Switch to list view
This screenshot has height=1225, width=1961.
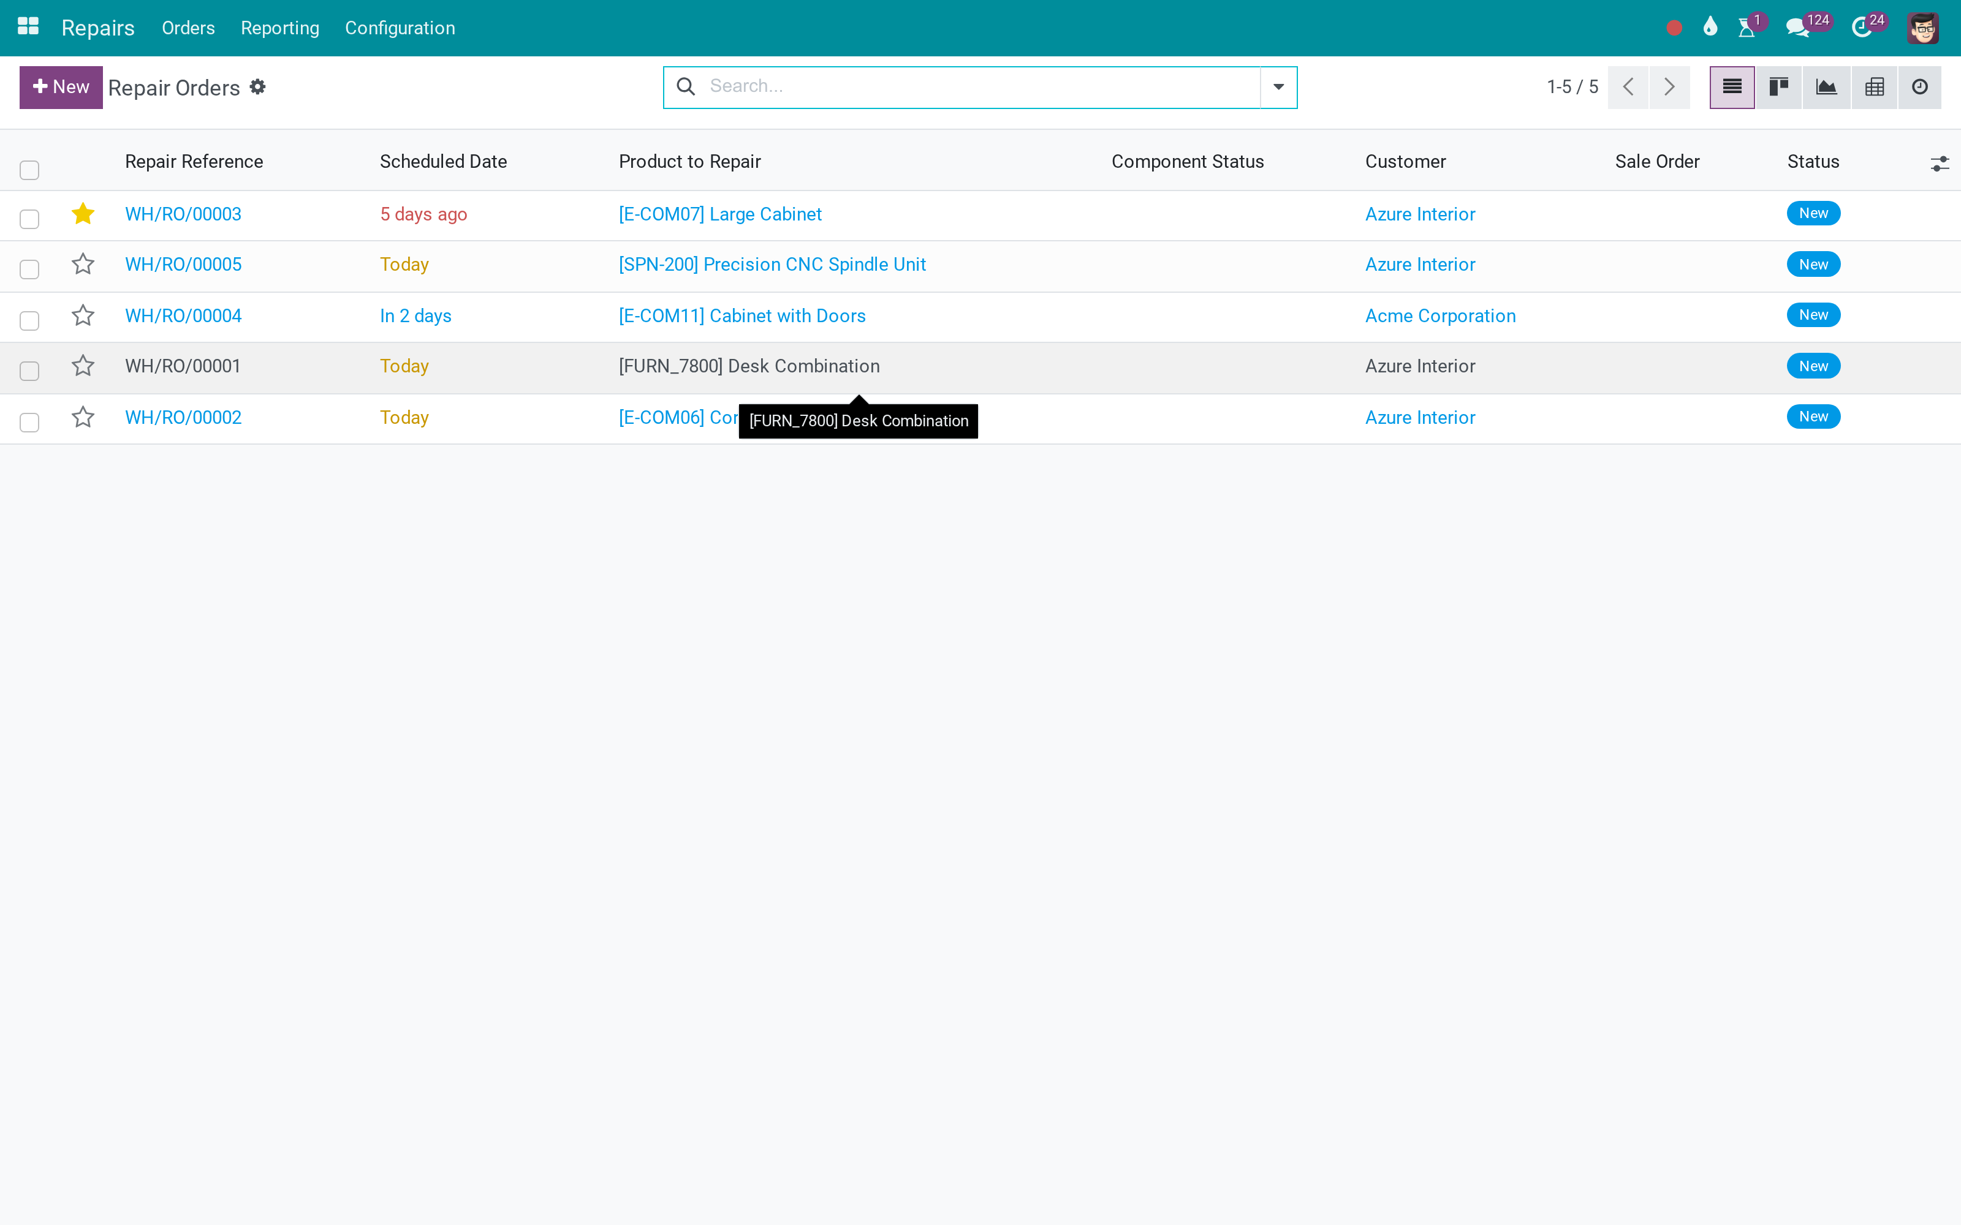(x=1732, y=87)
